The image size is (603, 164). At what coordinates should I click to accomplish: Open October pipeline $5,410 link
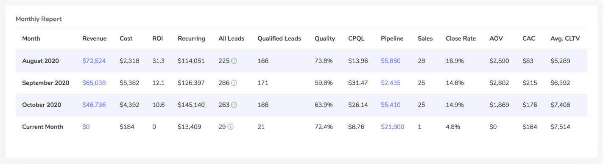tap(391, 105)
